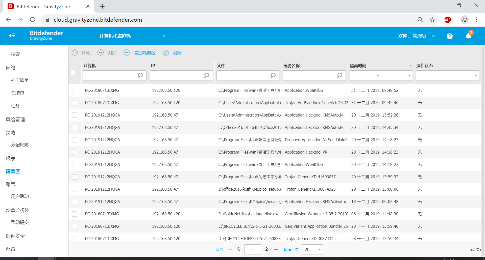Click the search icon in the 计算机 filter

140,75
